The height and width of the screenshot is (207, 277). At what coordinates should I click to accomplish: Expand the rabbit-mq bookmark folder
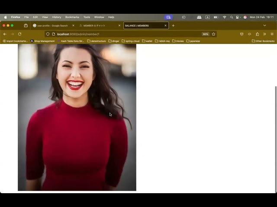click(x=162, y=41)
